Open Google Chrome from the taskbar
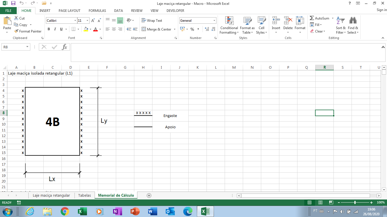The width and height of the screenshot is (387, 217). [65, 211]
